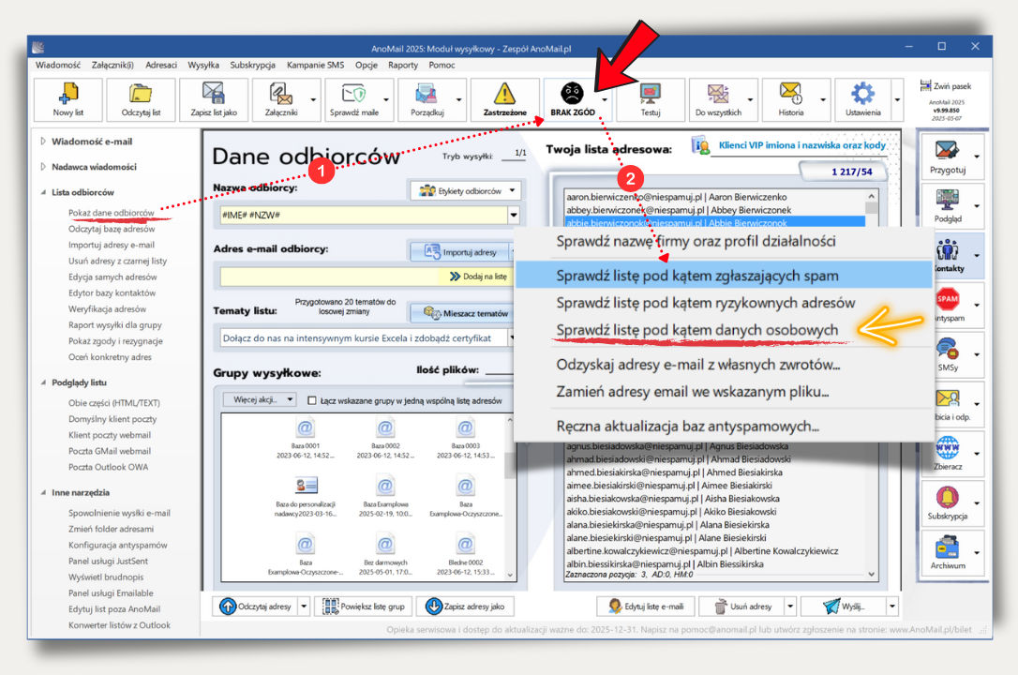Image resolution: width=1018 pixels, height=675 pixels.
Task: Open the dropdown arrow beside Załączniki
Action: [x=314, y=100]
